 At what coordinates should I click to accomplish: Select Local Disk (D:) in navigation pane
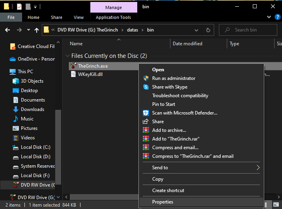pyautogui.click(x=35, y=157)
